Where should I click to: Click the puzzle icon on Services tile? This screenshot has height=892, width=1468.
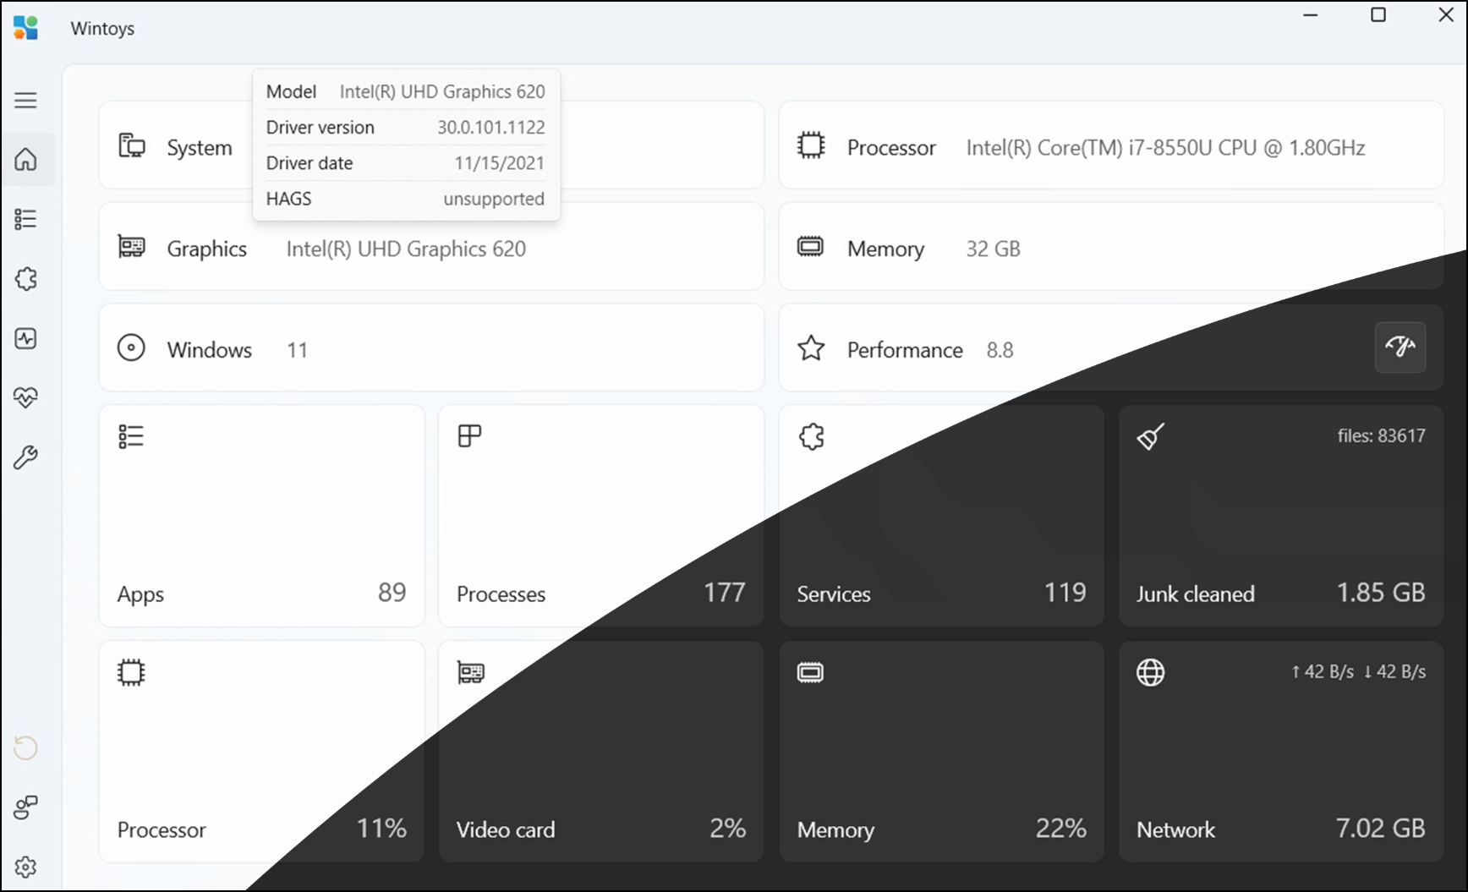coord(811,436)
